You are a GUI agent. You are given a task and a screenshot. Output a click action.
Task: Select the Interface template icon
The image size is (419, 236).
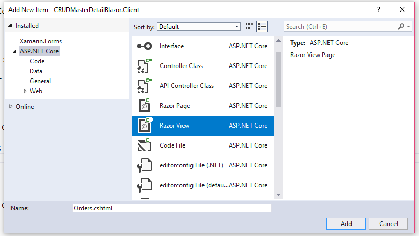(x=144, y=46)
